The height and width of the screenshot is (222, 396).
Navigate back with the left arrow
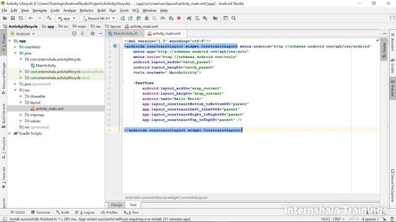pos(31,18)
